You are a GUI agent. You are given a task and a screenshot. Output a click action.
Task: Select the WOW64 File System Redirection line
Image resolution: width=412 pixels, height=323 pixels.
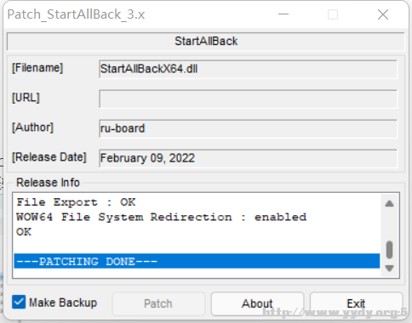click(161, 218)
